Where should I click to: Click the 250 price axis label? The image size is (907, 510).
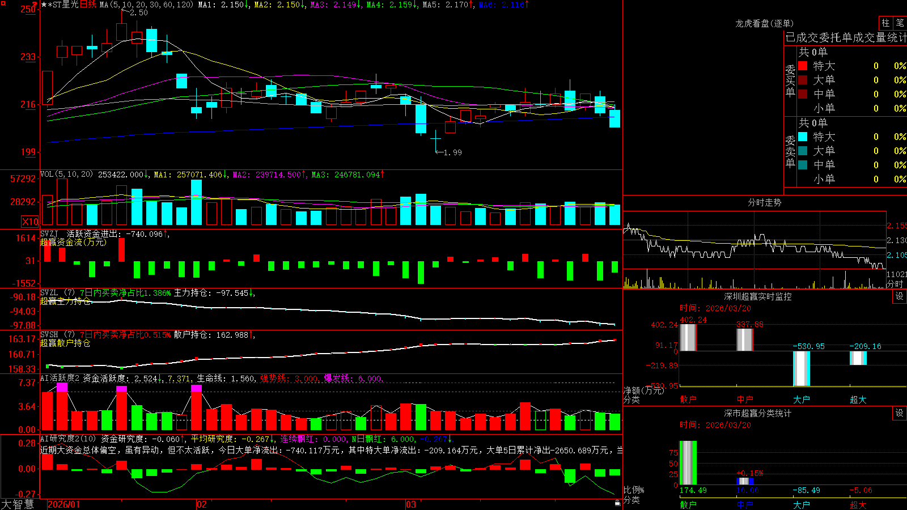pyautogui.click(x=28, y=9)
